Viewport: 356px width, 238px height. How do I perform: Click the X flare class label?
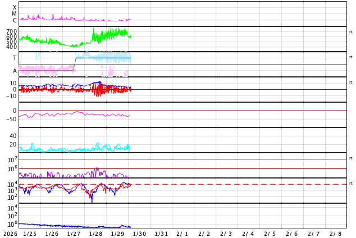click(15, 8)
